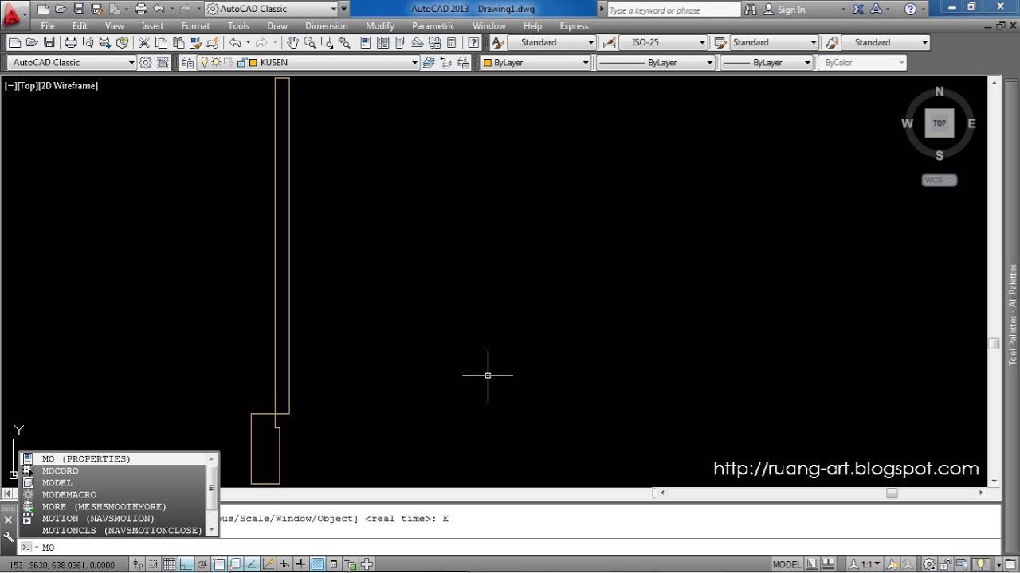
Task: Click Sign In link
Action: pos(791,10)
